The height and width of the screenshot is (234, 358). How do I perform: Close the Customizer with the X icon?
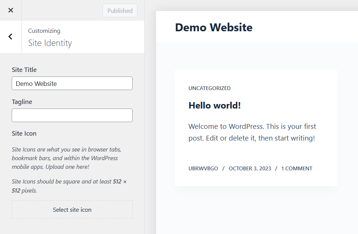point(11,10)
